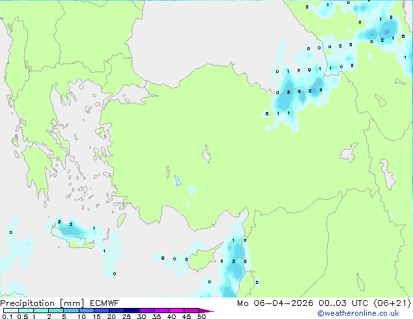Pick the legend swatch between 5 and 10

point(71,311)
